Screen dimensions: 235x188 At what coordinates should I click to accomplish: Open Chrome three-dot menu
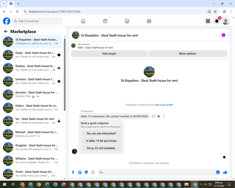click(x=231, y=12)
